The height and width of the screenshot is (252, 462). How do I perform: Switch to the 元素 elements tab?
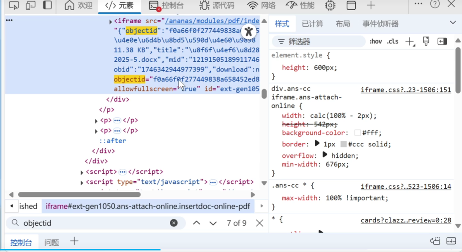coord(119,5)
